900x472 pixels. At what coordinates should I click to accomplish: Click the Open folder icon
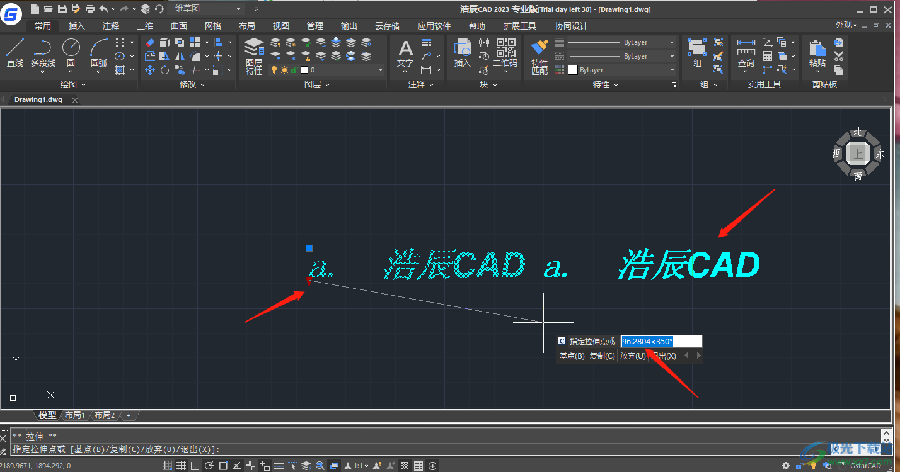(x=48, y=9)
